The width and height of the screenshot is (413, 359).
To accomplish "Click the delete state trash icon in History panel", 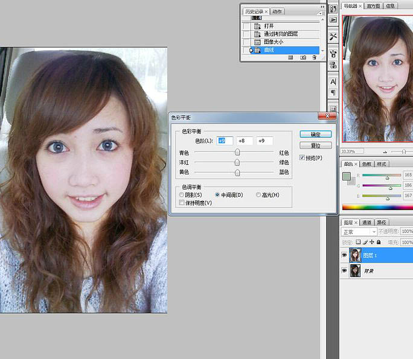I will (x=315, y=57).
